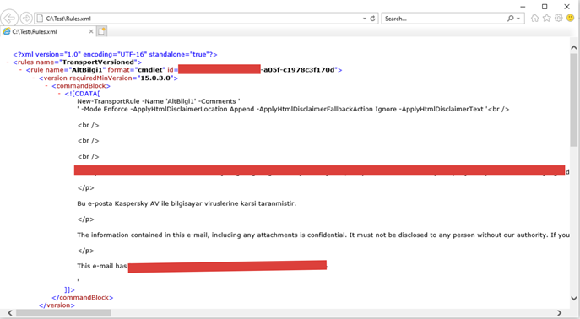This screenshot has height=319, width=580.
Task: Open the address bar autocomplete dropdown arrow
Action: [x=365, y=19]
